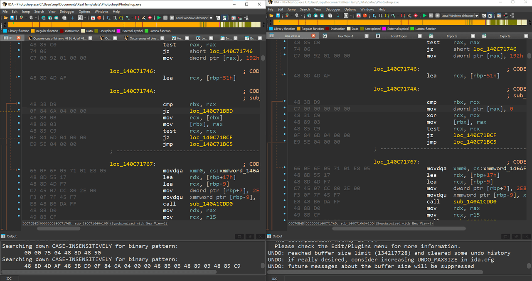Screen dimensions: 532x281
Task: Pause the process in right window toolbar
Action: tap(431, 15)
